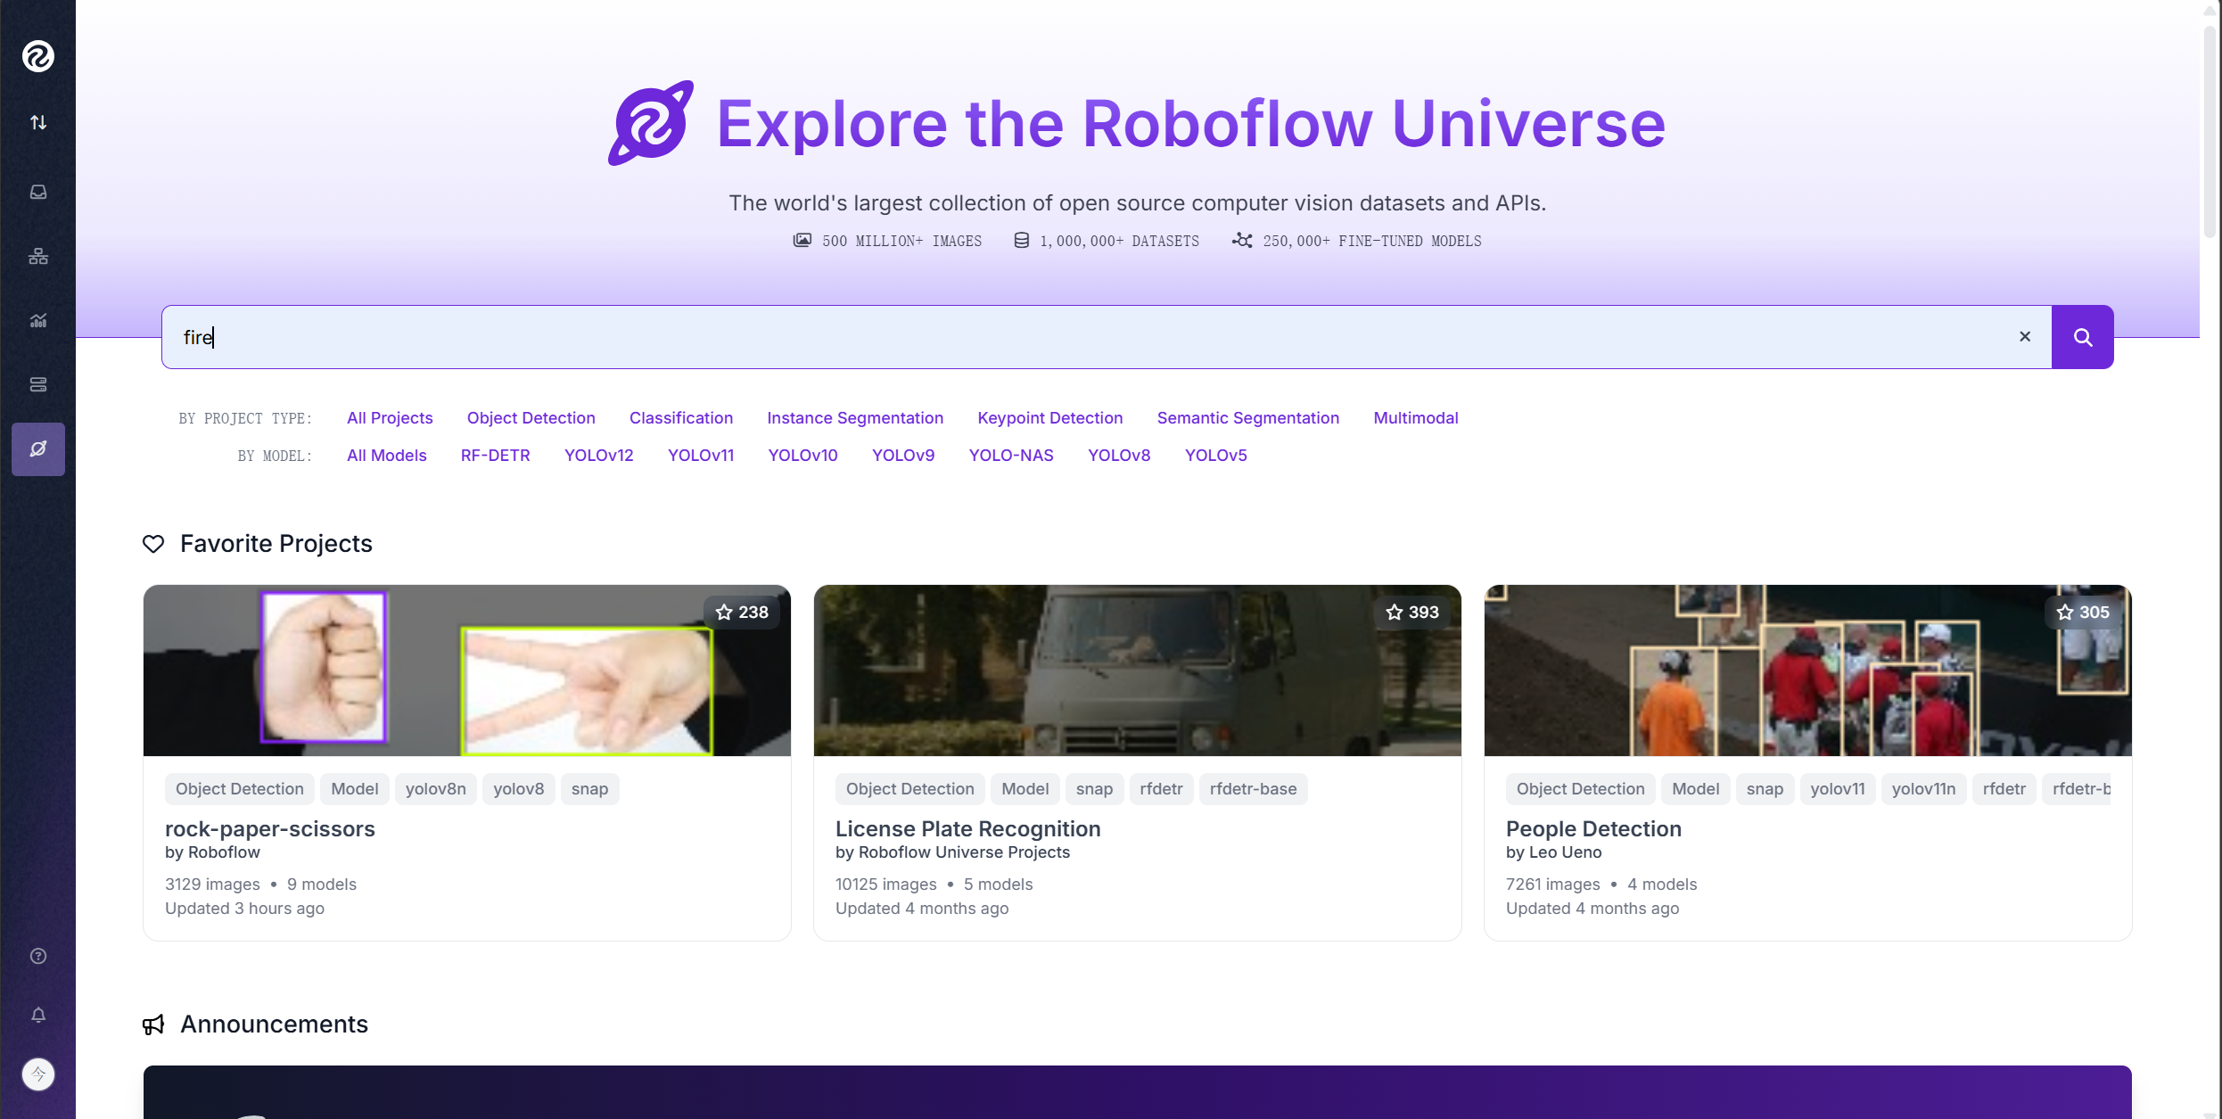Open the inbox tray sidebar icon

pyautogui.click(x=38, y=192)
